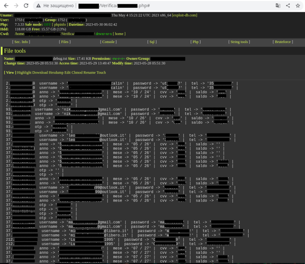Open the Google Translate page icon
The height and width of the screenshot is (264, 305).
pyautogui.click(x=279, y=6)
